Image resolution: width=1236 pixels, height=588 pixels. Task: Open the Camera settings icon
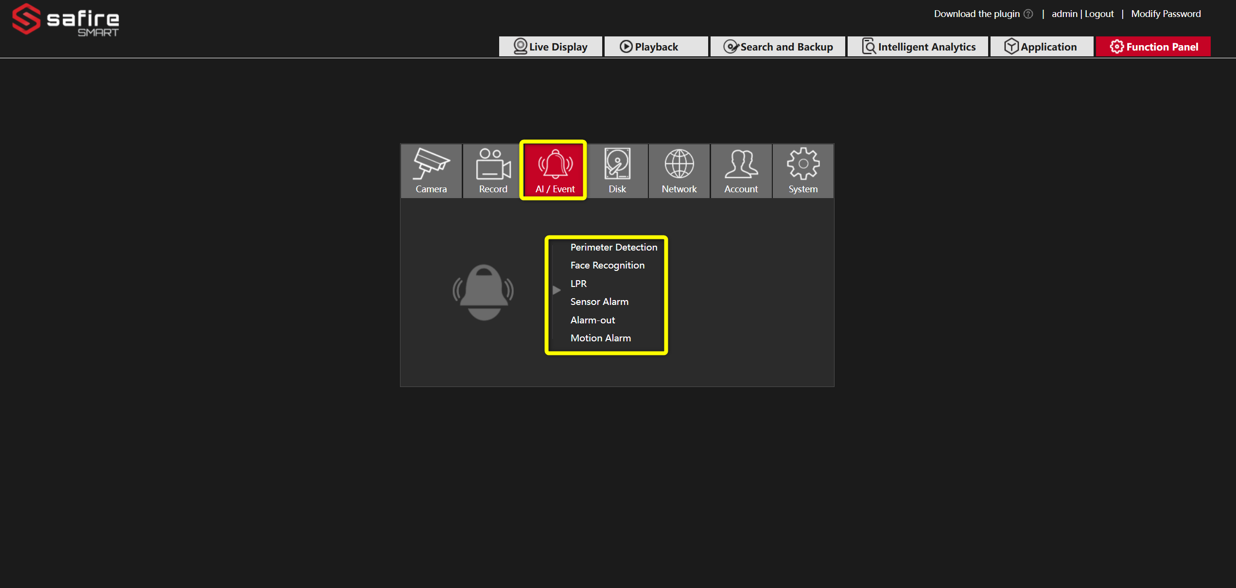click(x=431, y=170)
